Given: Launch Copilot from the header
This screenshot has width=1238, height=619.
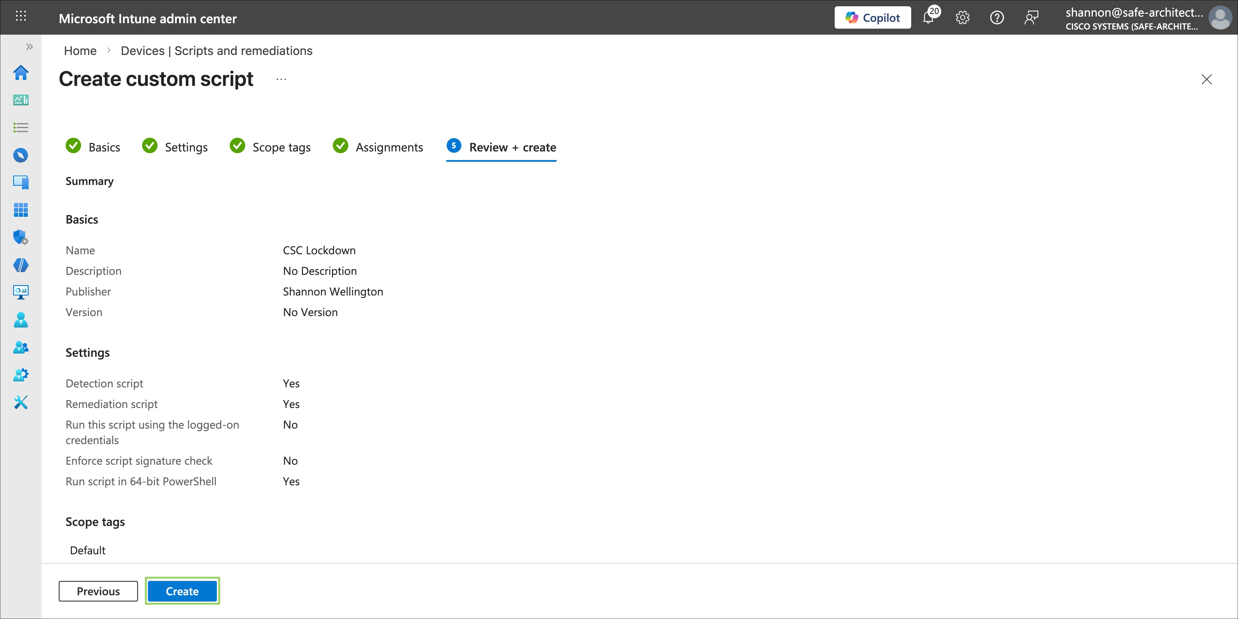Looking at the screenshot, I should [x=872, y=18].
